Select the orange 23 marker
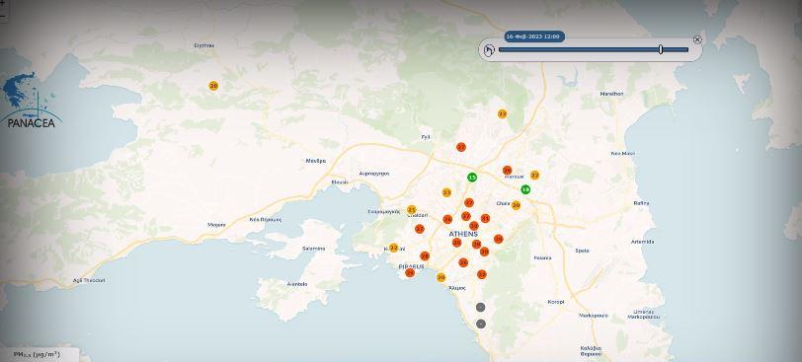The height and width of the screenshot is (362, 802). 446,192
